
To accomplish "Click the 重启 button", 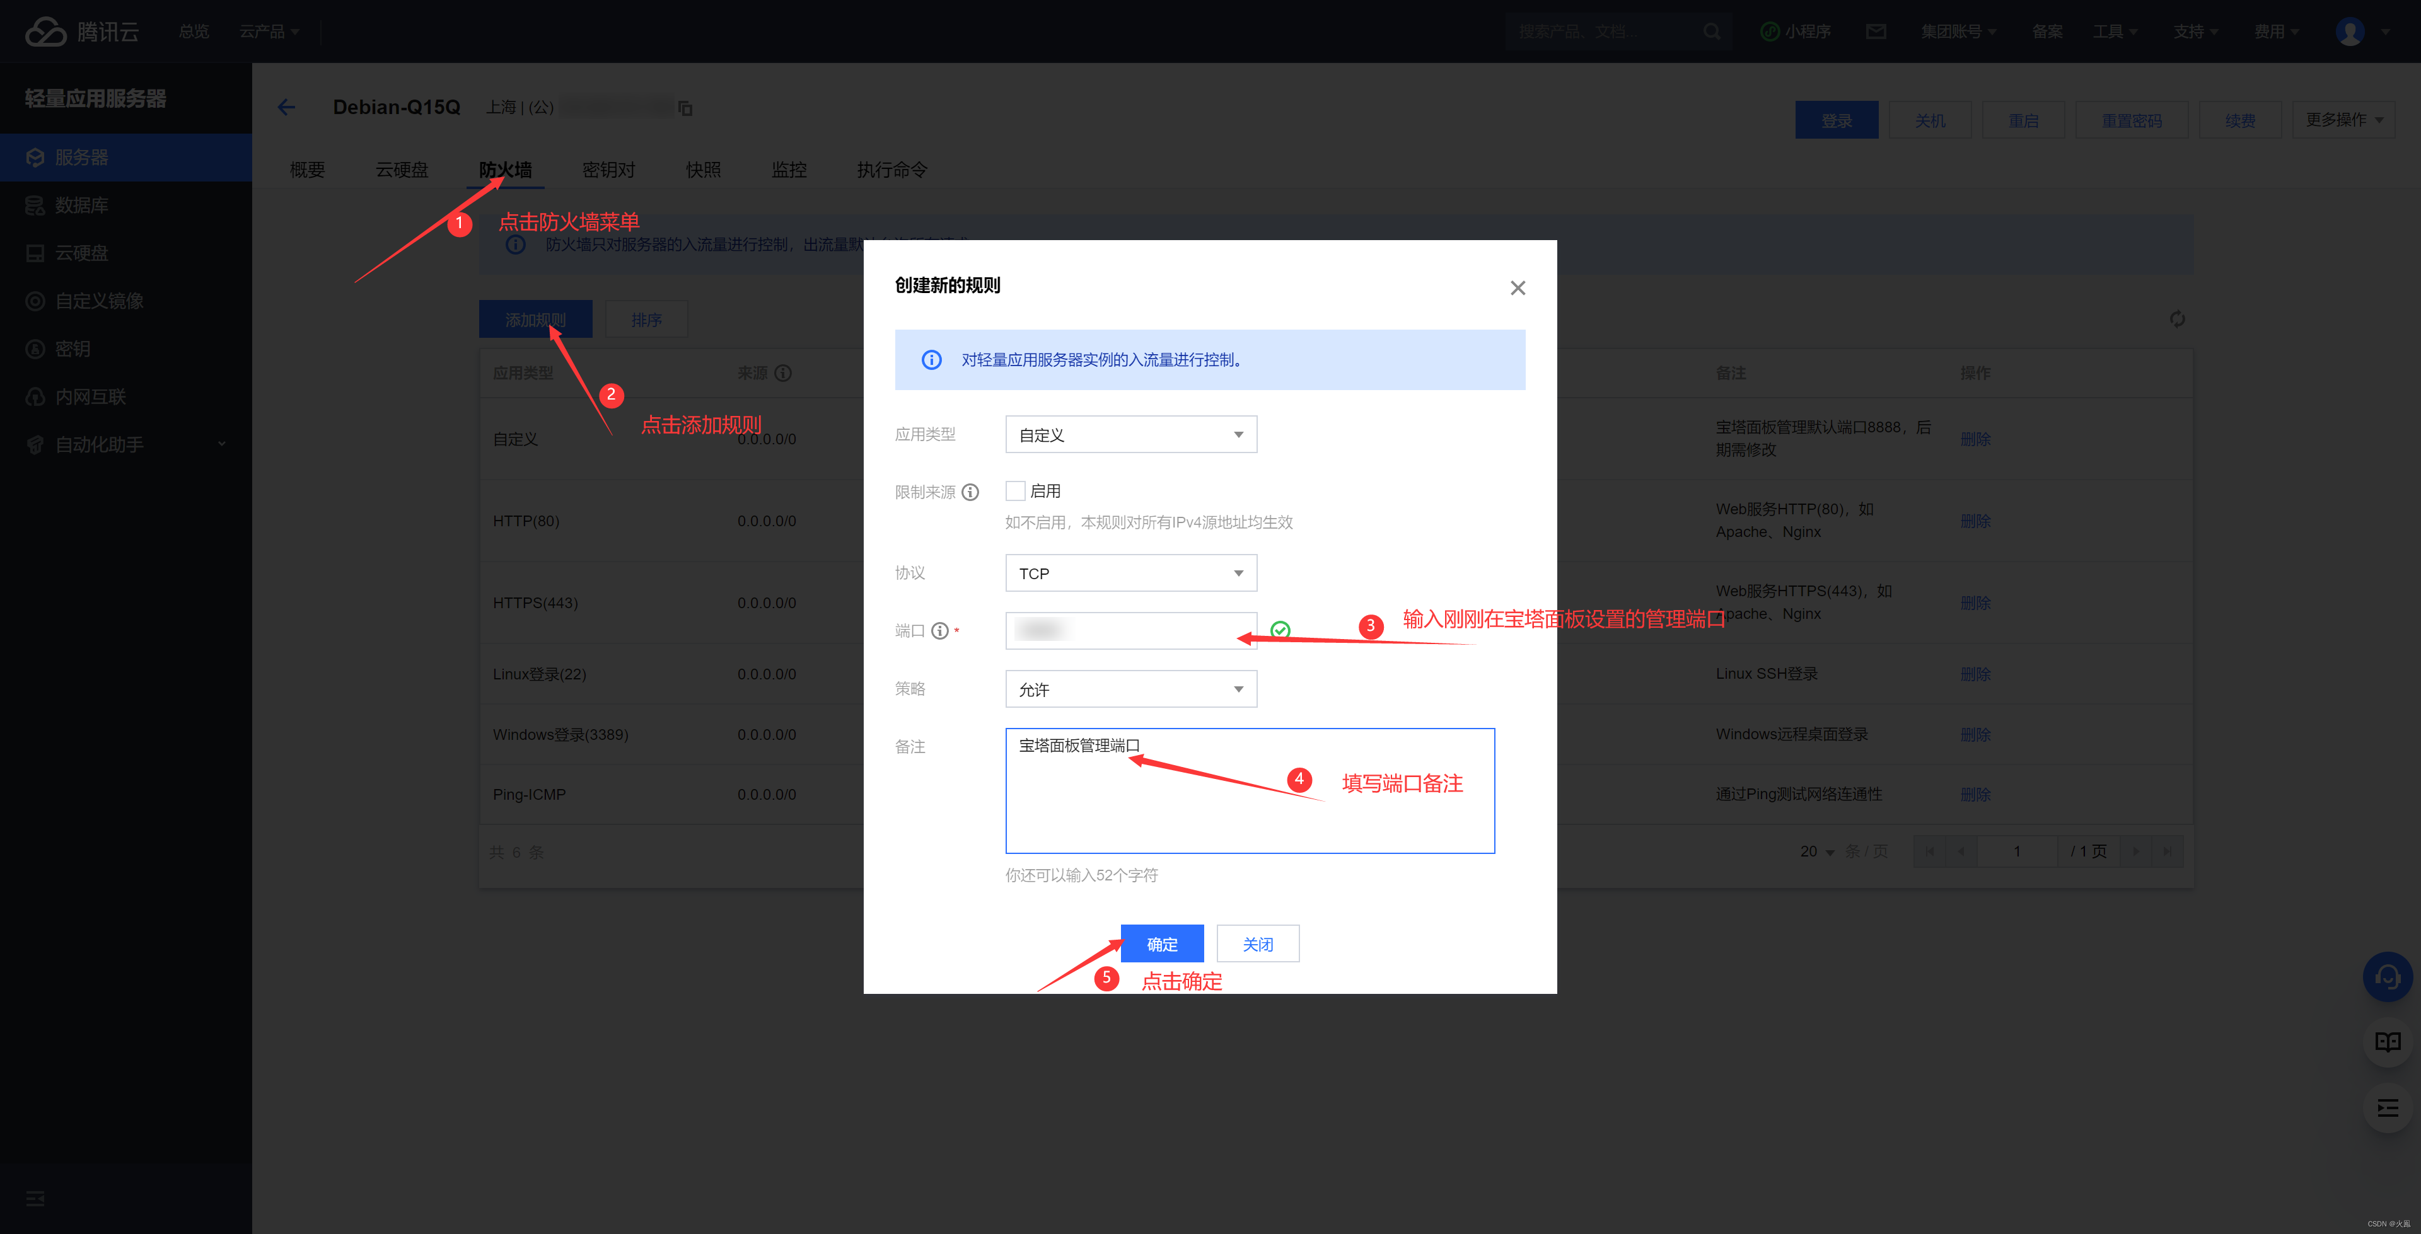I will click(x=2023, y=120).
